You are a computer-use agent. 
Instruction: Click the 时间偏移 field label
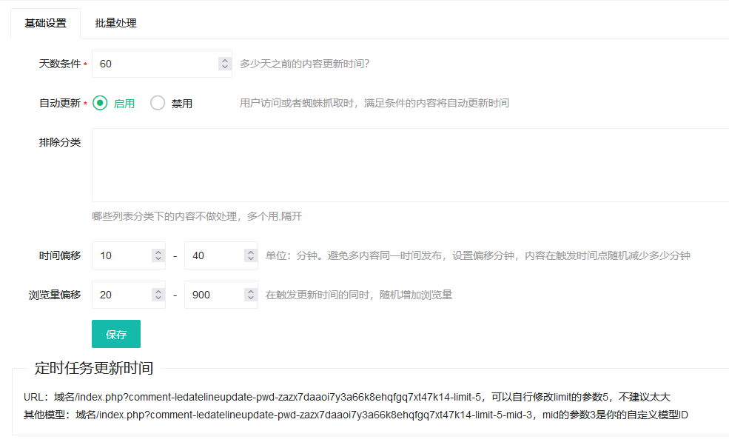(60, 255)
